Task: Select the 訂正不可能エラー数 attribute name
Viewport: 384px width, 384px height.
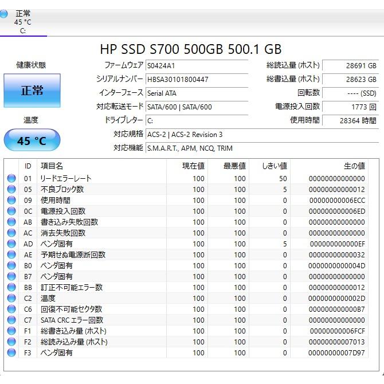Action: coord(72,287)
